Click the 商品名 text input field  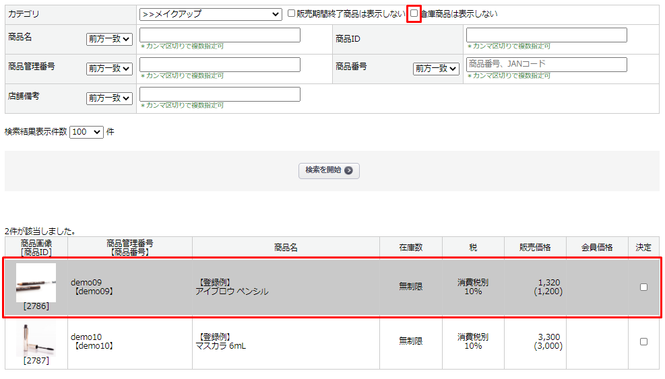(x=220, y=35)
